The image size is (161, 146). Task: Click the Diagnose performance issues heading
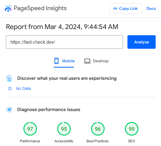click(x=49, y=110)
